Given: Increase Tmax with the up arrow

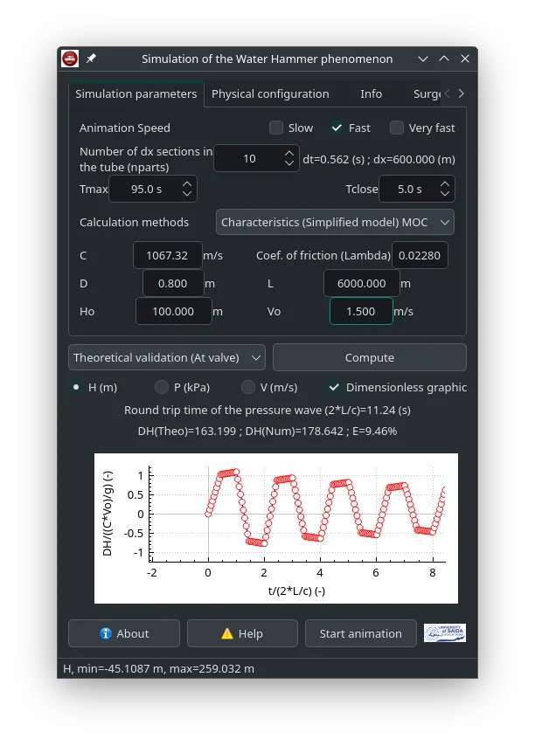Looking at the screenshot, I should (x=187, y=184).
